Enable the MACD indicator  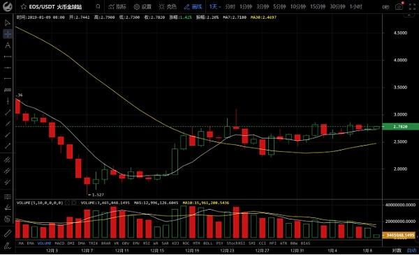[x=59, y=243]
